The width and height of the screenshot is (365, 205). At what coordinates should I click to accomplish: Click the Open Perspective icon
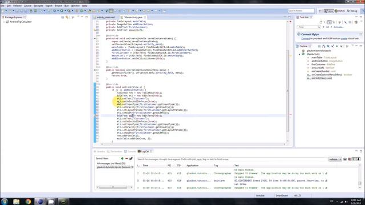(320, 11)
